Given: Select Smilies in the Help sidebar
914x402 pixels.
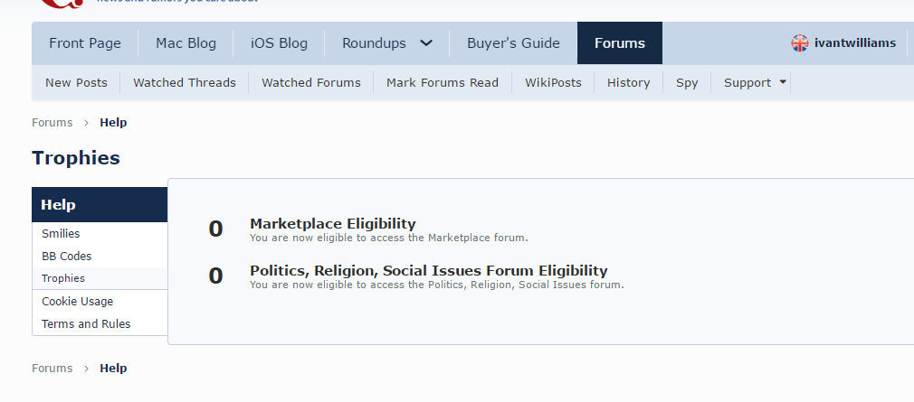Looking at the screenshot, I should pyautogui.click(x=61, y=233).
